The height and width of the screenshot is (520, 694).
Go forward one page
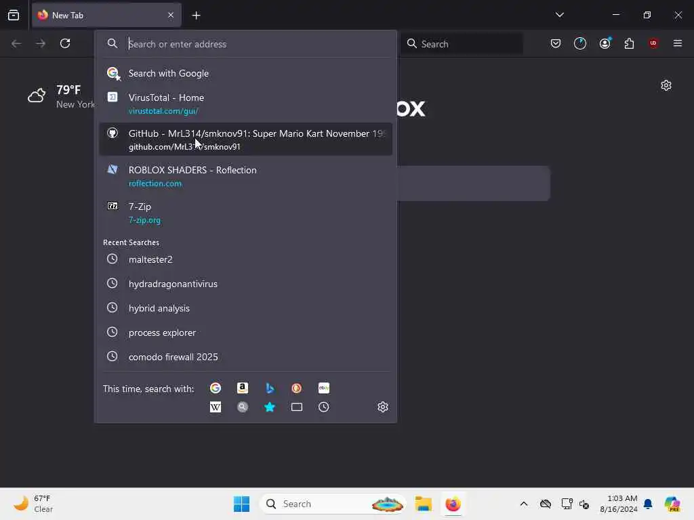tap(41, 43)
